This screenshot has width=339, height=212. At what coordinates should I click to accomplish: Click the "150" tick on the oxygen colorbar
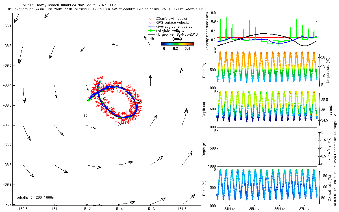tap(324, 176)
